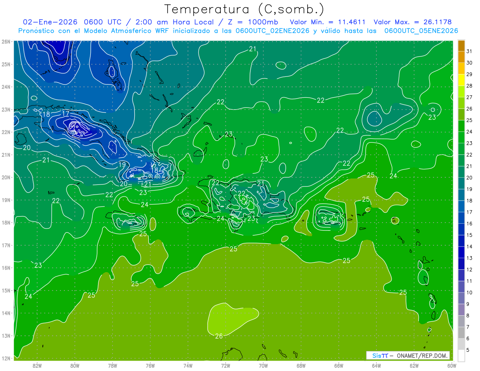Click the legend scale label 19
The height and width of the screenshot is (371, 480).
470,189
